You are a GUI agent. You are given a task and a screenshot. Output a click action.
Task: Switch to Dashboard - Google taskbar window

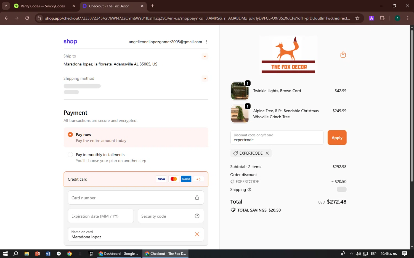tap(119, 254)
